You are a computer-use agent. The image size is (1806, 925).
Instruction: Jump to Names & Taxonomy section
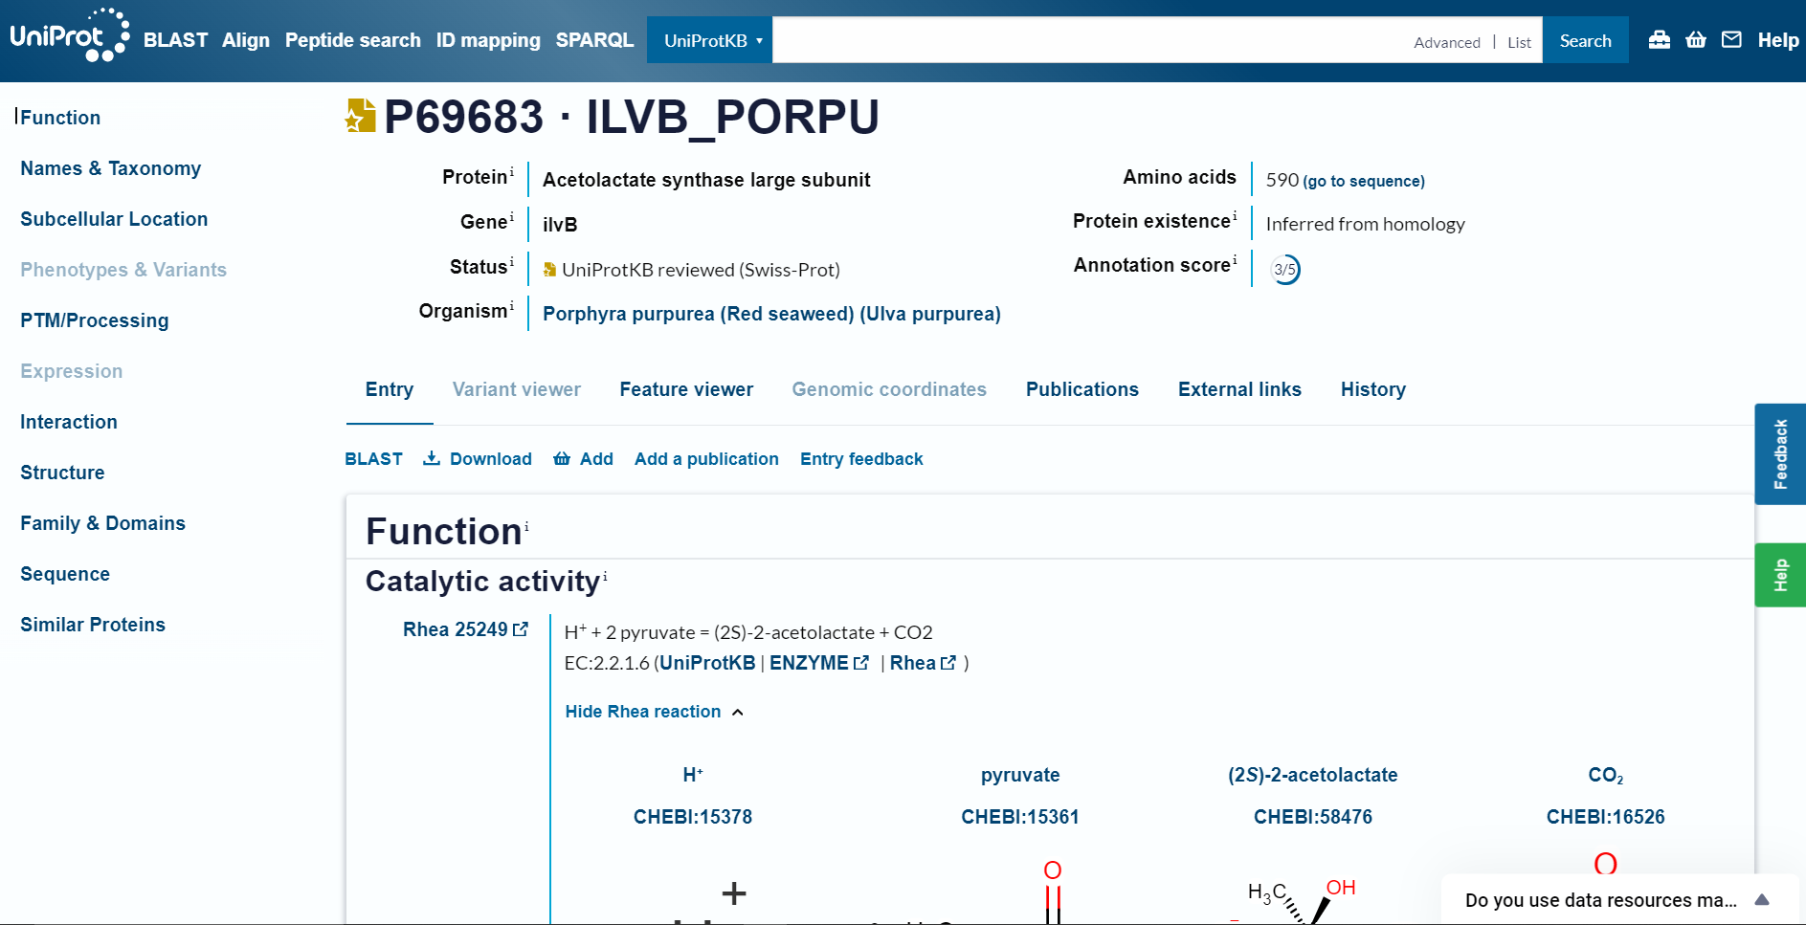(111, 168)
